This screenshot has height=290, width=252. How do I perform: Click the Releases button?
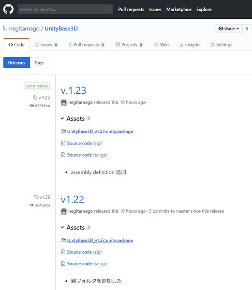click(16, 62)
